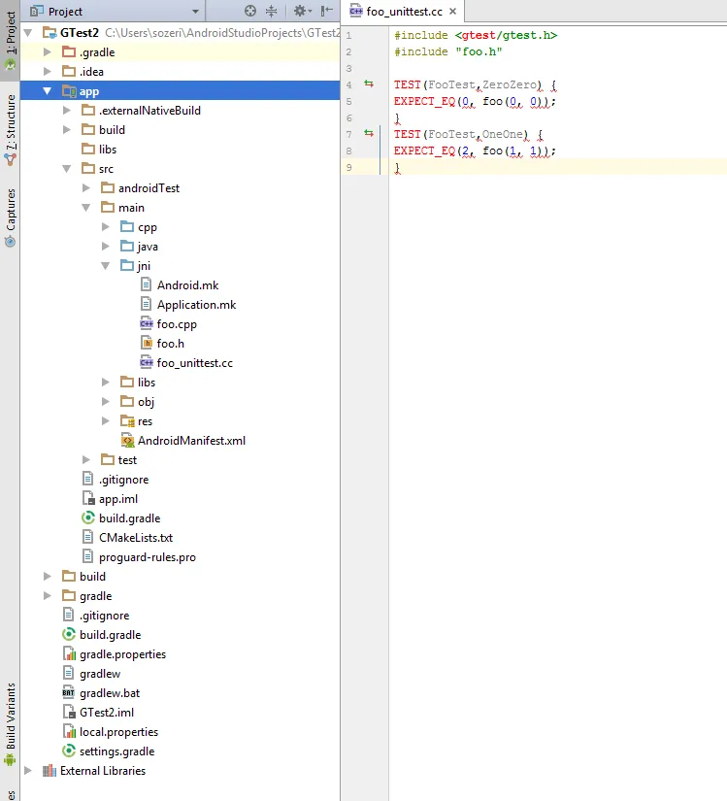
Task: Collapse the src folder
Action: [67, 169]
